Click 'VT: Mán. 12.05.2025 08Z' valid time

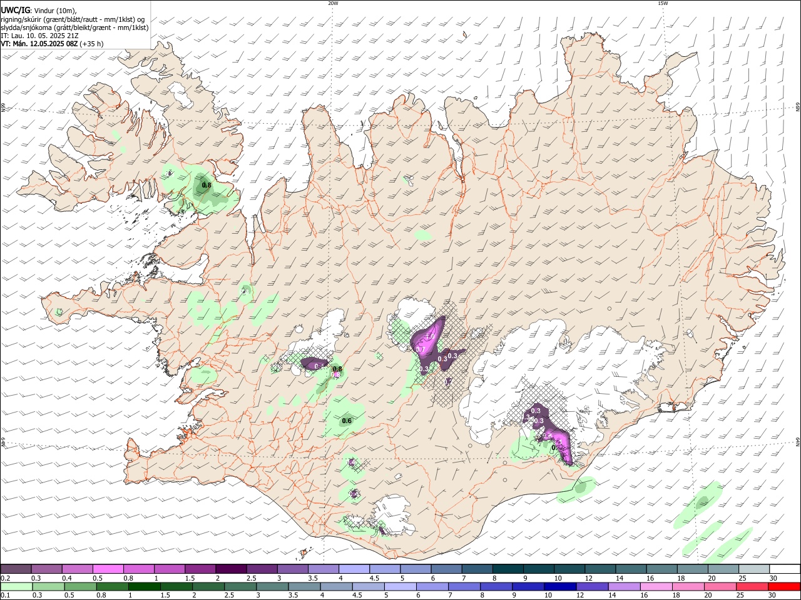point(39,44)
